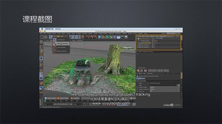222x124 pixels.
Task: Choose Rectangle Selection from the dropdown
Action: (61, 44)
